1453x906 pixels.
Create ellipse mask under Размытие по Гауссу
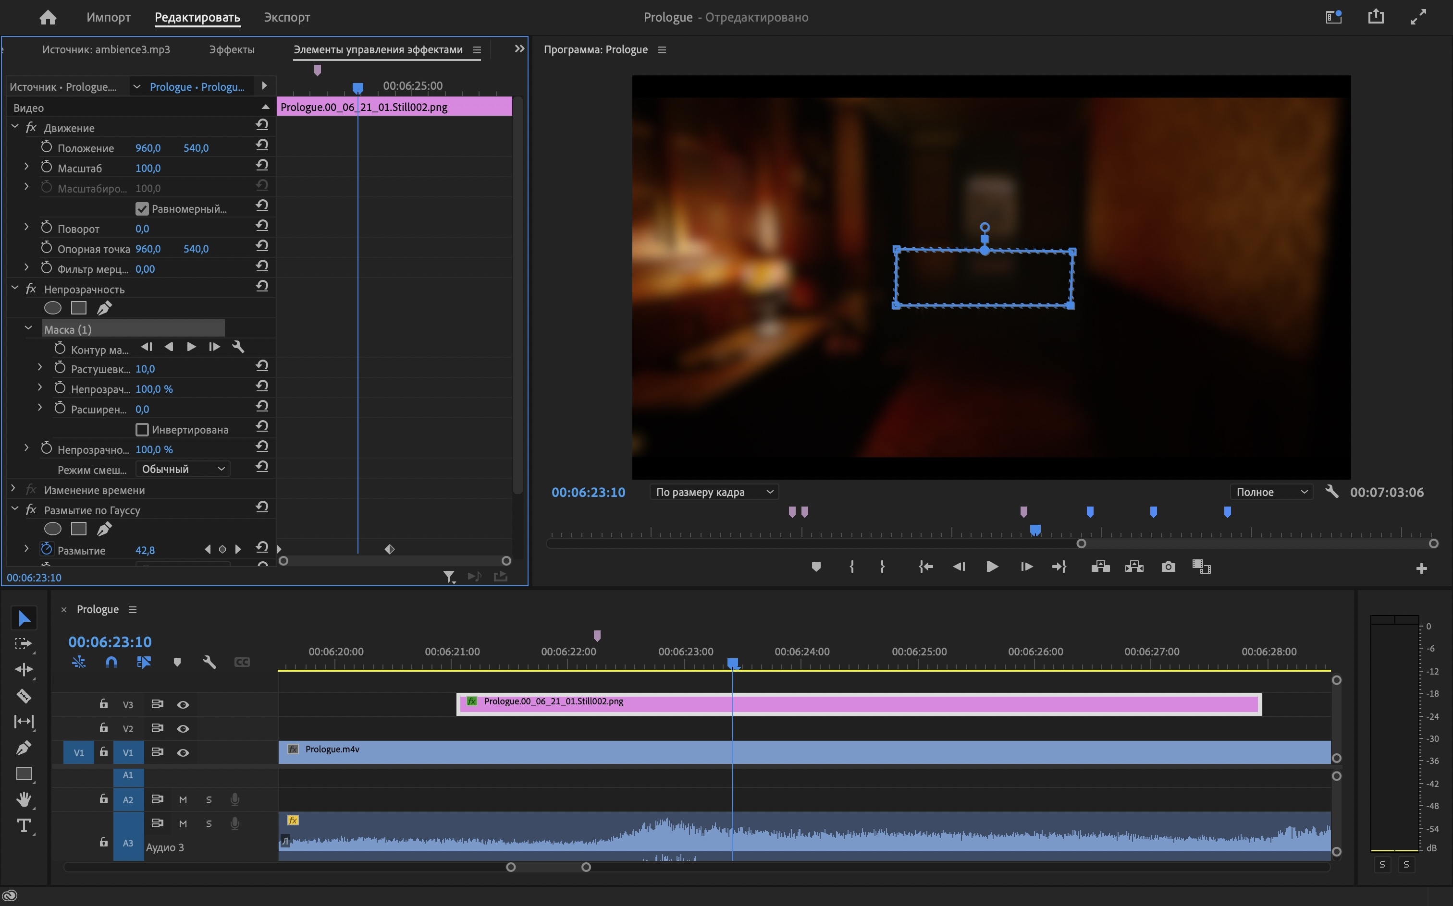point(53,529)
